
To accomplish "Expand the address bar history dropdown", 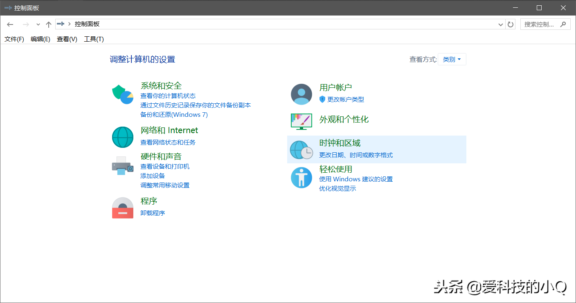I will point(501,25).
